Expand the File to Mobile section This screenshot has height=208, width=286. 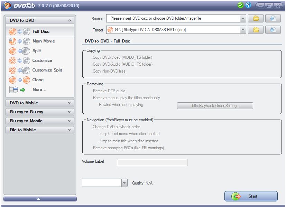pos(40,130)
